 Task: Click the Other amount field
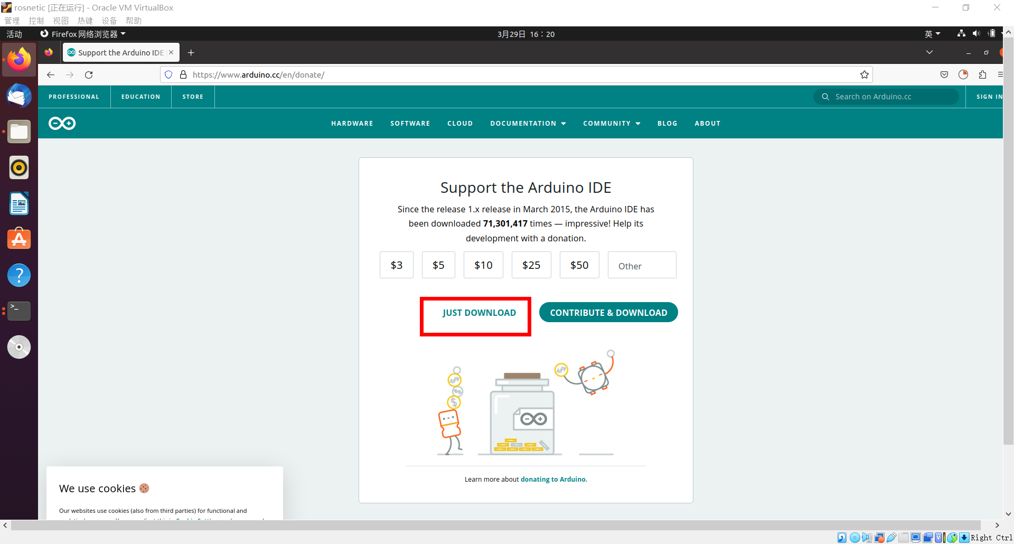click(642, 265)
